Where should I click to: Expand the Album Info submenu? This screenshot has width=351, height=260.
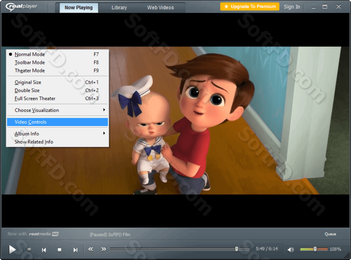[x=58, y=134]
